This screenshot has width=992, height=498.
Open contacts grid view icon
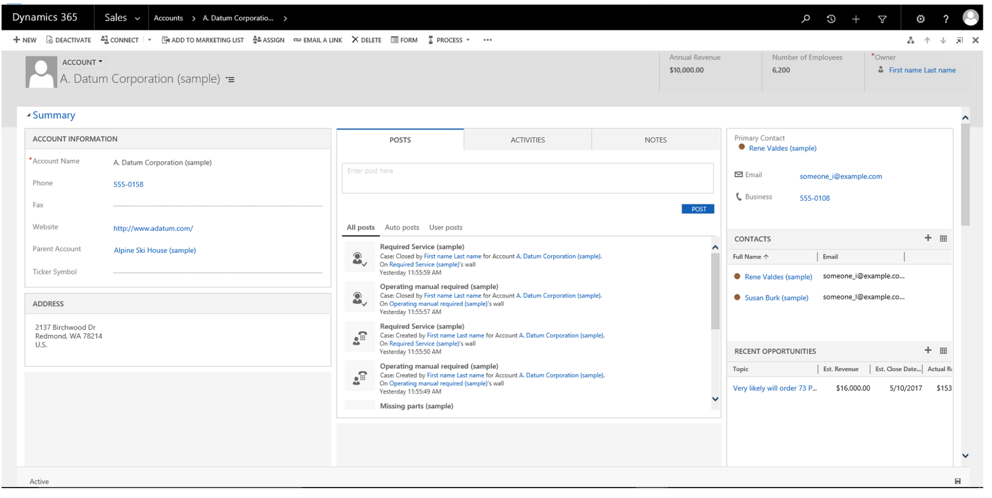[943, 238]
